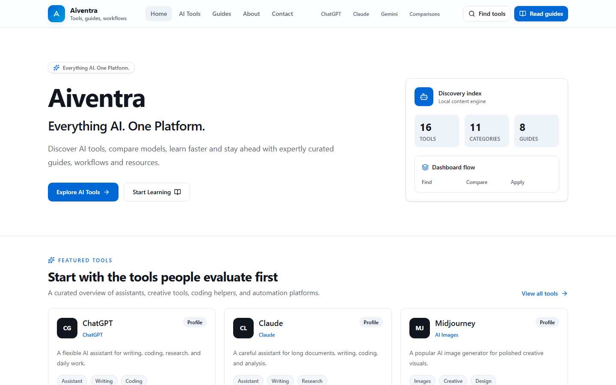The image size is (616, 385).
Task: Click the Read guides button
Action: coord(541,14)
